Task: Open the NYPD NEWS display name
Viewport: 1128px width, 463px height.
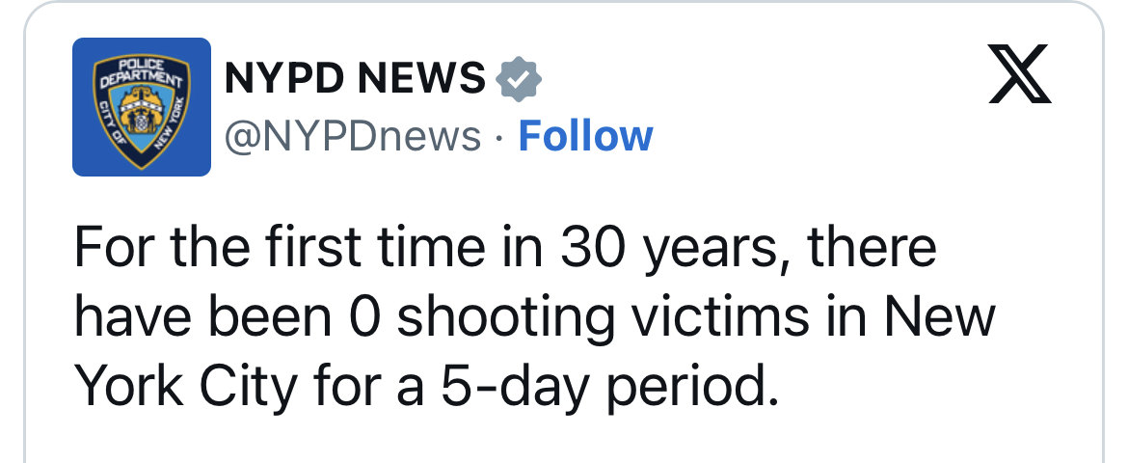Action: click(355, 78)
